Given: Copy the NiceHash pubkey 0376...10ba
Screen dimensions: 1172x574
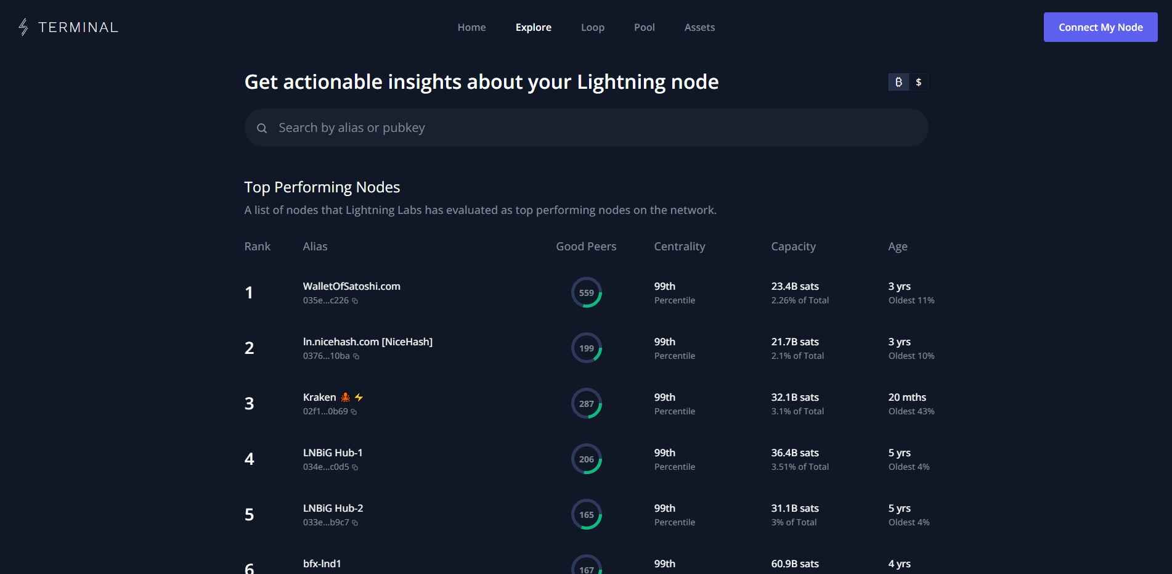Looking at the screenshot, I should point(356,356).
